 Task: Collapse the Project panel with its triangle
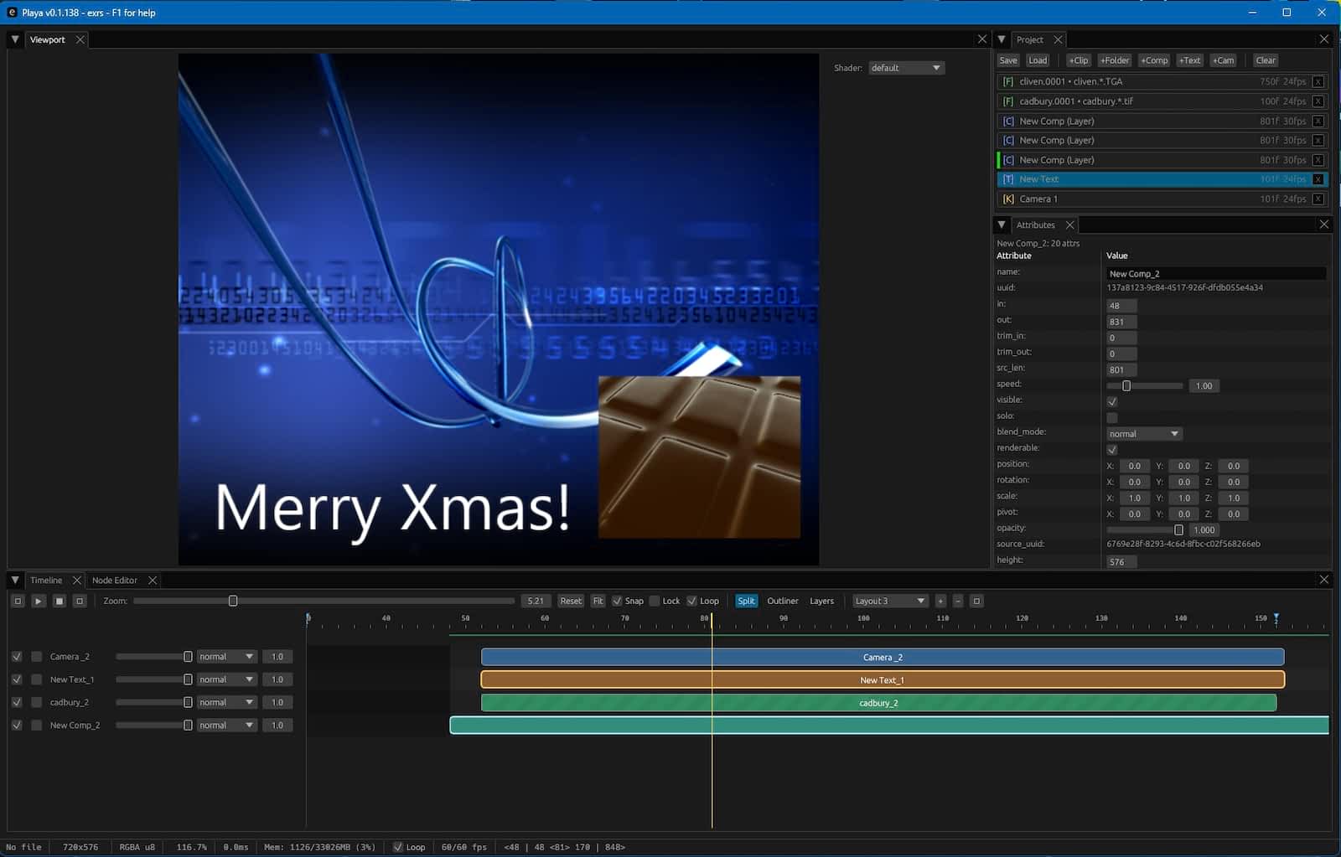tap(1002, 39)
